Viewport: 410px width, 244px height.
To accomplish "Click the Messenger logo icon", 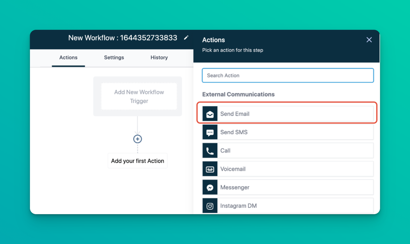I will 210,187.
